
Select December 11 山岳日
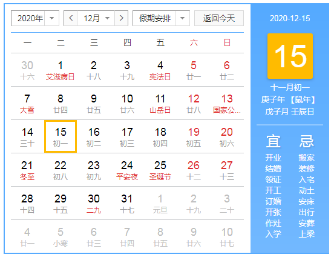pyautogui.click(x=160, y=103)
